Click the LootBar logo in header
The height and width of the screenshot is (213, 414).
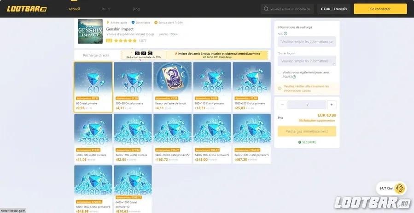[27, 9]
